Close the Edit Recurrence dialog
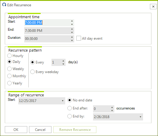 [x=153, y=7]
